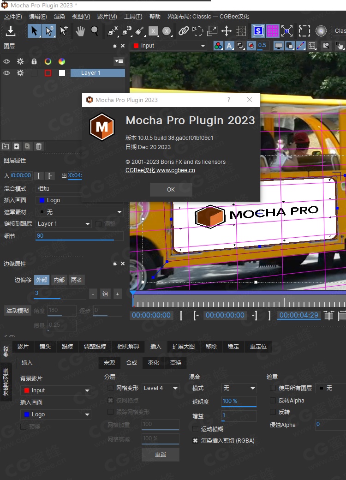Toggle the all-layers lock header icon
Screen dimensions: 346x480
(x=34, y=61)
